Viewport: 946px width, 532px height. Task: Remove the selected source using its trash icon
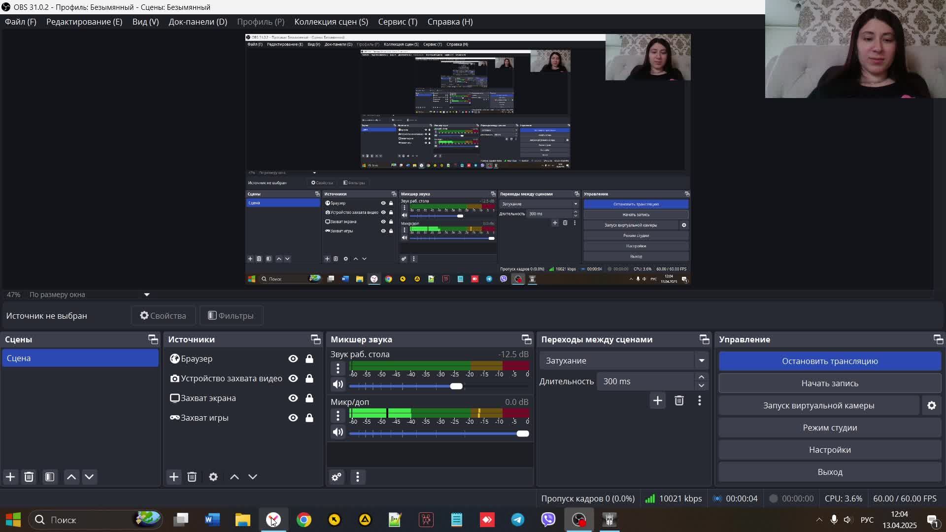pyautogui.click(x=192, y=477)
